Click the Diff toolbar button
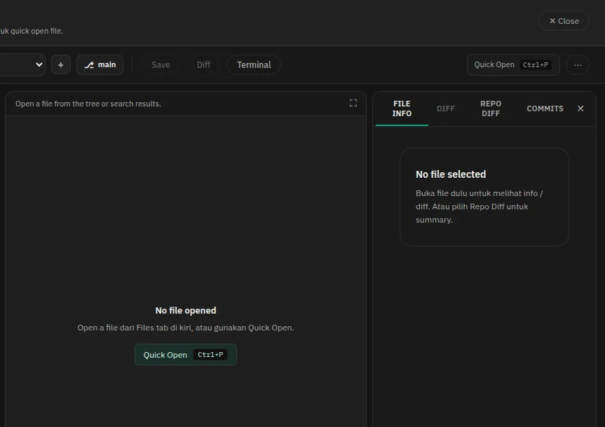Viewport: 605px width, 427px height. (203, 64)
